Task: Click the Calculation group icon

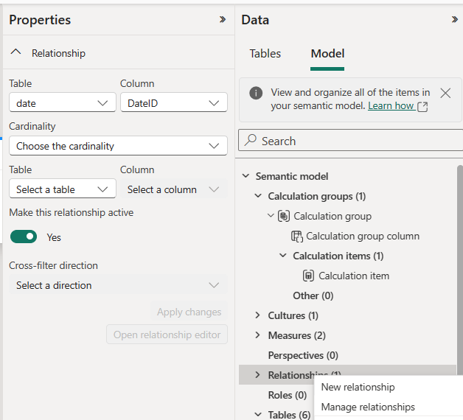Action: pyautogui.click(x=283, y=217)
